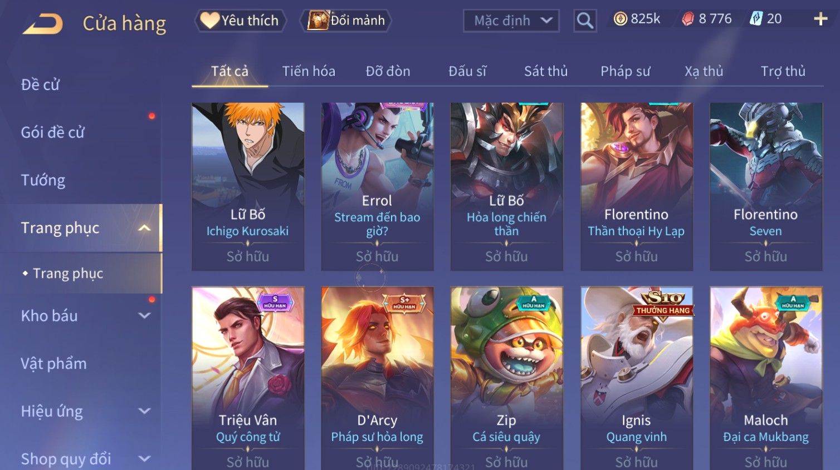Expand the Hiệu ứng sidebar section
Viewport: 840px width, 470px height.
pyautogui.click(x=144, y=411)
